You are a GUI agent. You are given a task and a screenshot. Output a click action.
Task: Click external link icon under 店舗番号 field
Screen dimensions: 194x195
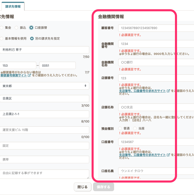tap(168, 91)
